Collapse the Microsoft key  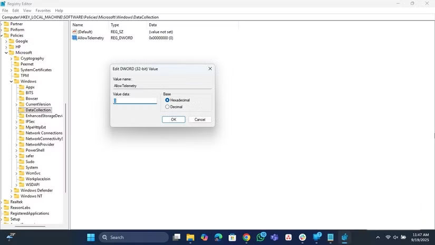point(6,52)
